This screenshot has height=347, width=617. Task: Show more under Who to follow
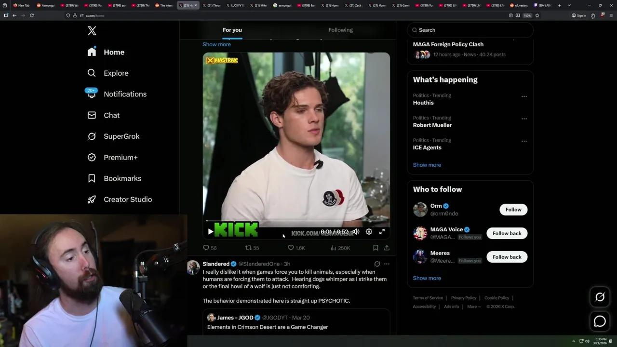[427, 278]
